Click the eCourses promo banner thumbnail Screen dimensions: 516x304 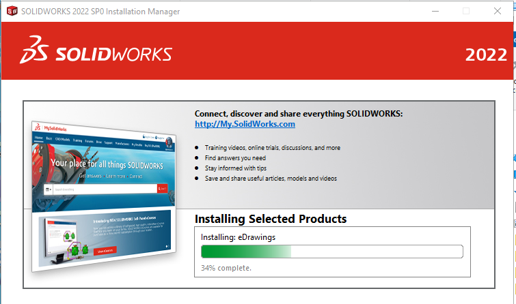[x=105, y=238]
